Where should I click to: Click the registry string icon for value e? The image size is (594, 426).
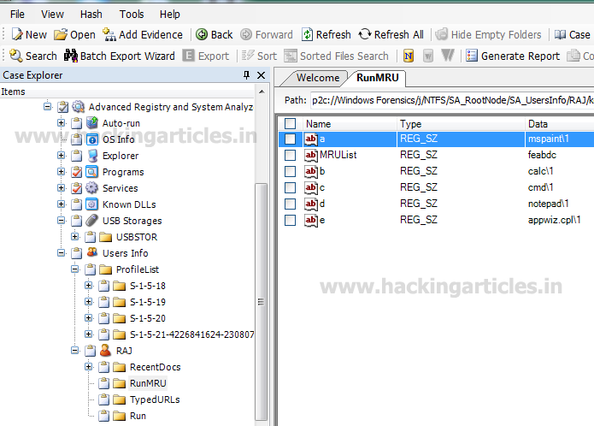311,220
